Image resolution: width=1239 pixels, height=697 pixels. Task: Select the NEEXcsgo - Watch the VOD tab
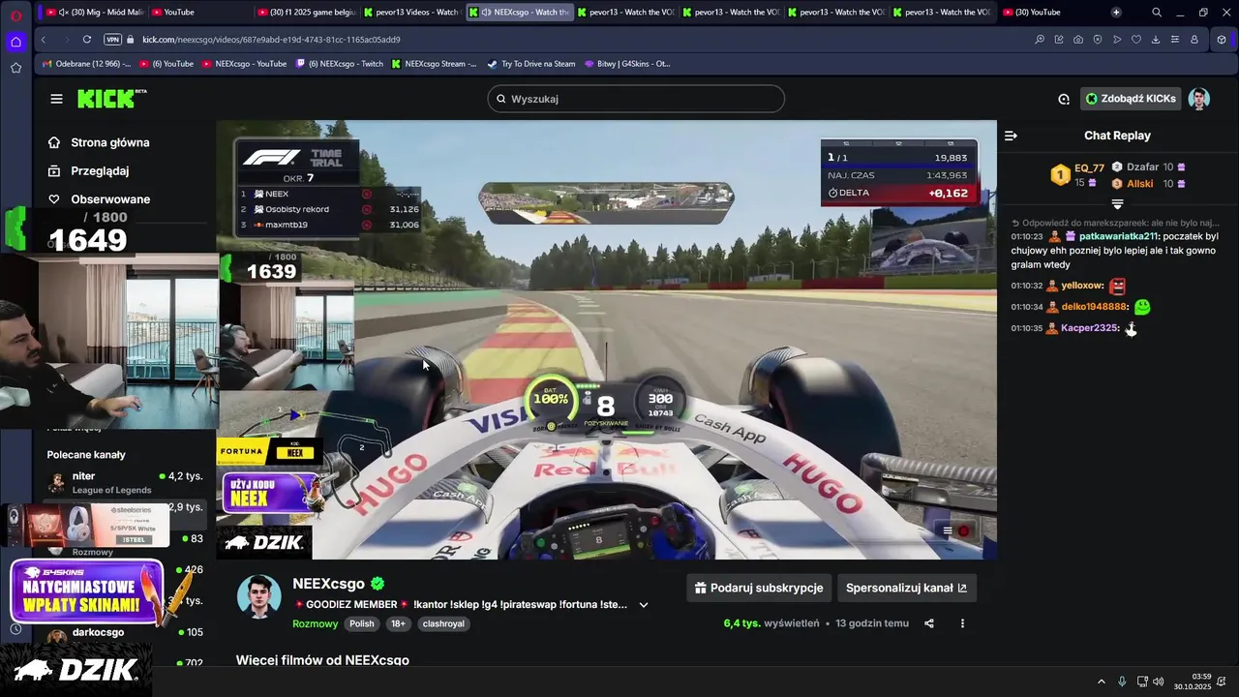tap(520, 13)
